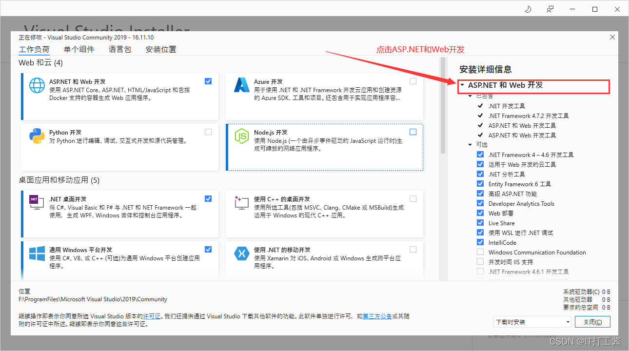Open the 下载时安装 install mode dropdown
This screenshot has width=629, height=351.
click(x=532, y=322)
